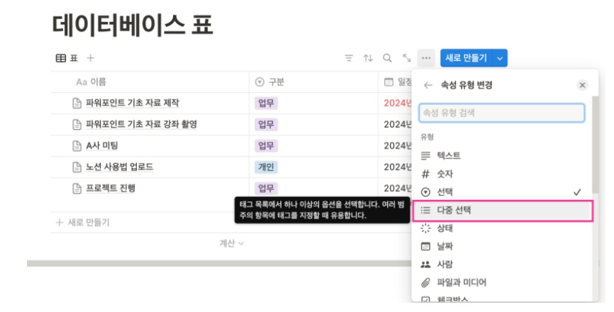Click the 데이터베이스 표 page title

tap(133, 25)
